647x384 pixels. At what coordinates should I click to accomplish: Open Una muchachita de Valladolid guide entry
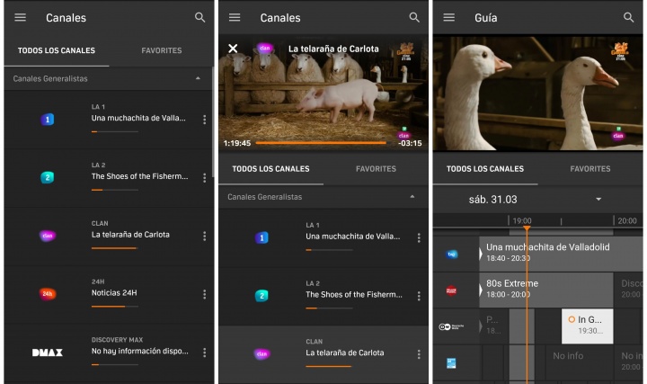(561, 254)
